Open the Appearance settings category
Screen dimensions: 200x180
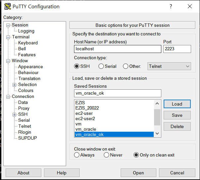(30, 67)
